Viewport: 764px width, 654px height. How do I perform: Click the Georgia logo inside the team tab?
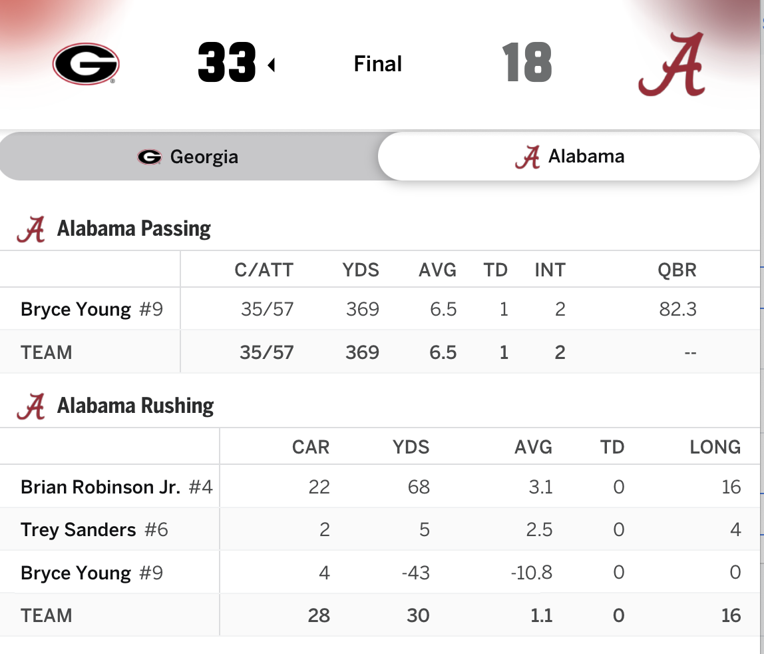click(149, 157)
